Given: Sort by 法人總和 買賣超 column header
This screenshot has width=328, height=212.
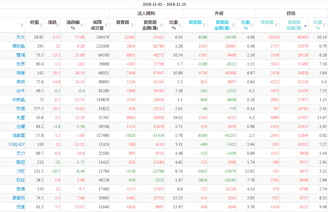Looking at the screenshot, I should pos(123,23).
